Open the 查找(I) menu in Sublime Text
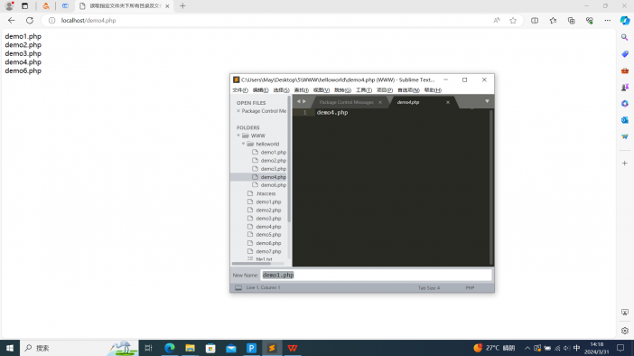Viewport: 634px width, 356px height. click(302, 90)
